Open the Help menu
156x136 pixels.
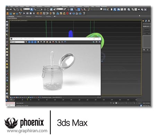[93, 7]
